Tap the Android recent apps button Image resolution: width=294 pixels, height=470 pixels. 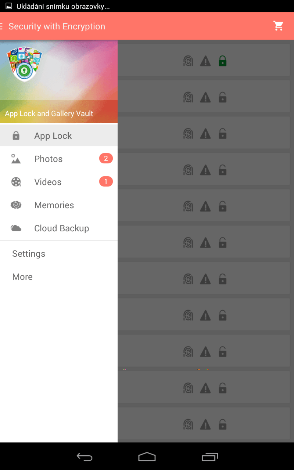pyautogui.click(x=210, y=456)
